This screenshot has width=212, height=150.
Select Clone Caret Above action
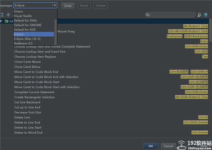(28, 62)
